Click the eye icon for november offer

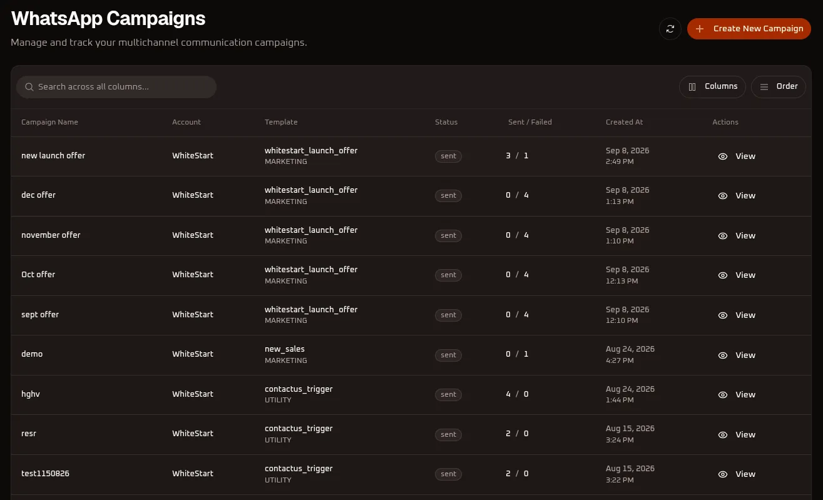pos(723,236)
